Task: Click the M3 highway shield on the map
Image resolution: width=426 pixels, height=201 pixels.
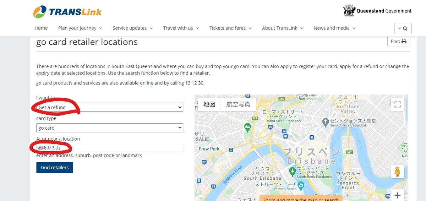Action: coord(255,118)
